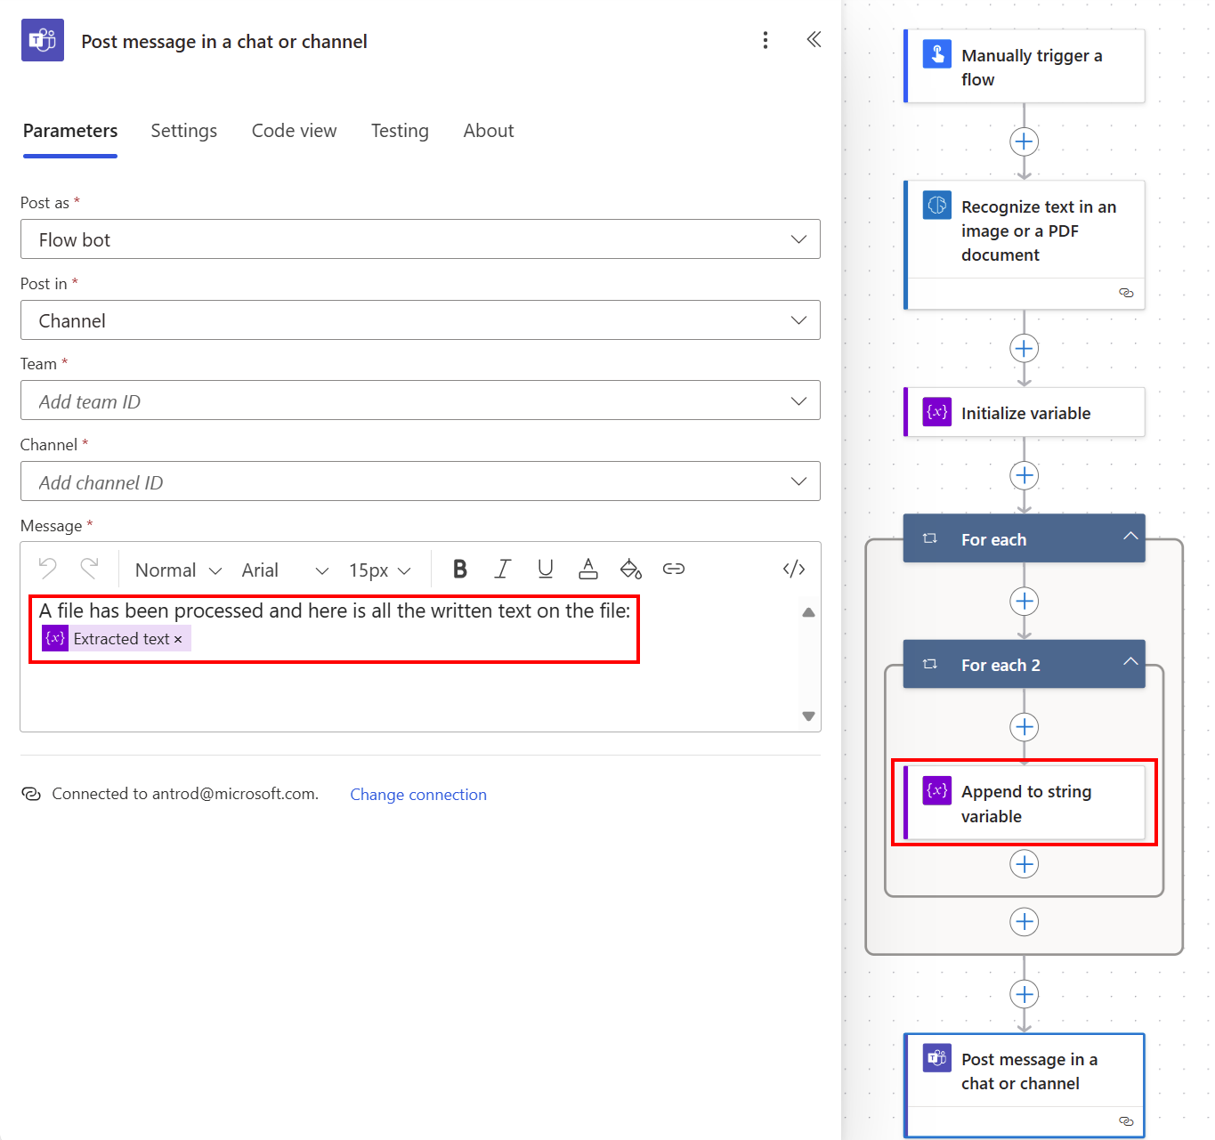Remove the Extracted text token from the message
Screen dimensions: 1215x1140
tap(179, 638)
